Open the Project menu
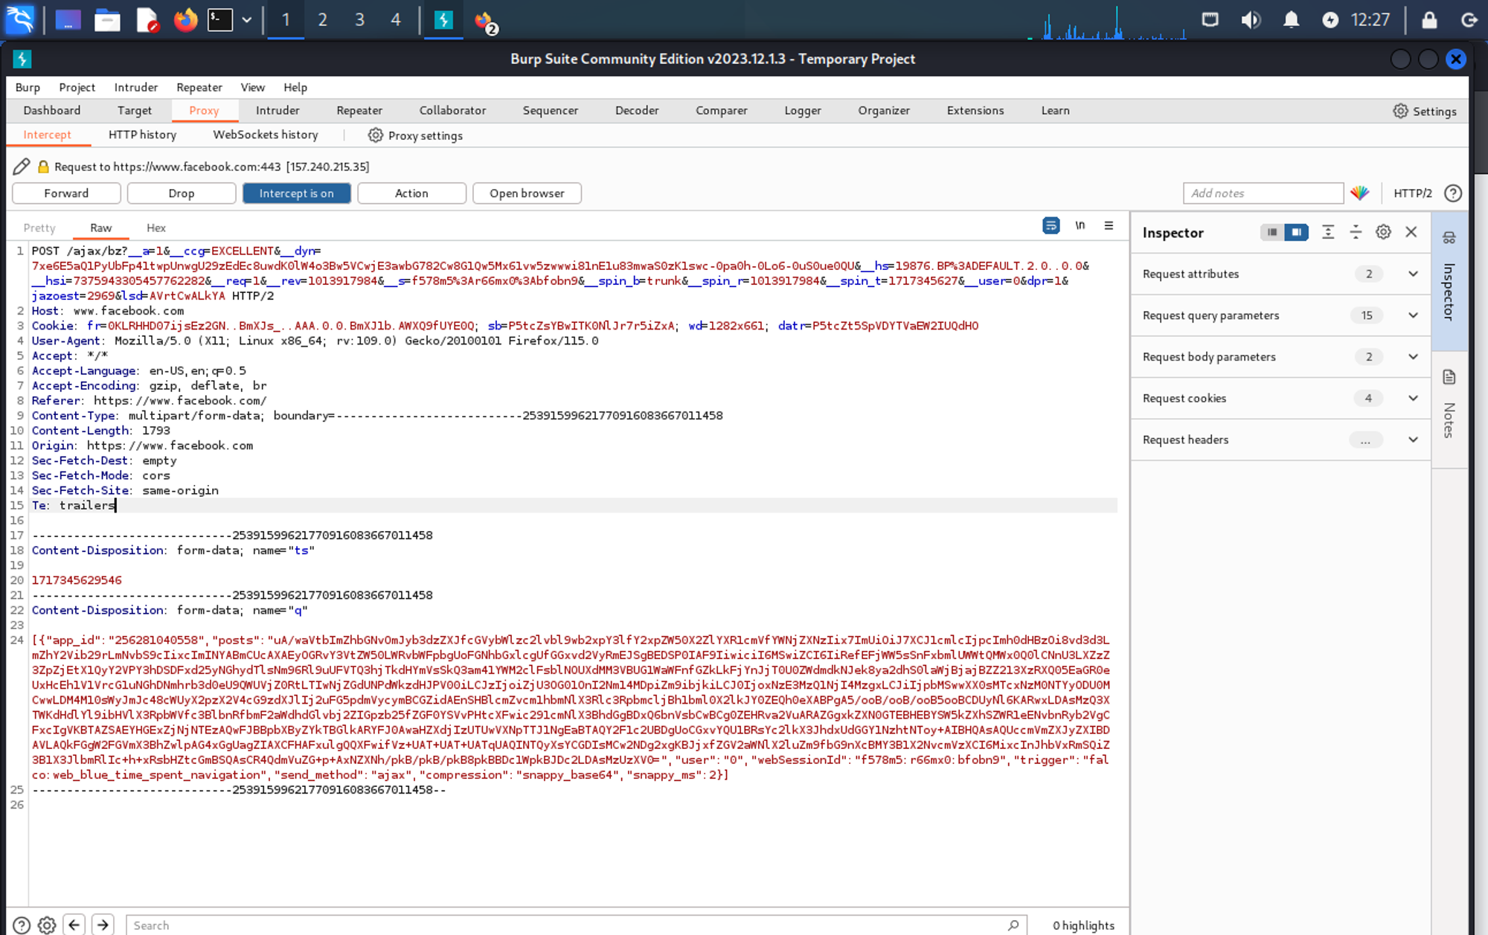1488x935 pixels. click(x=77, y=87)
